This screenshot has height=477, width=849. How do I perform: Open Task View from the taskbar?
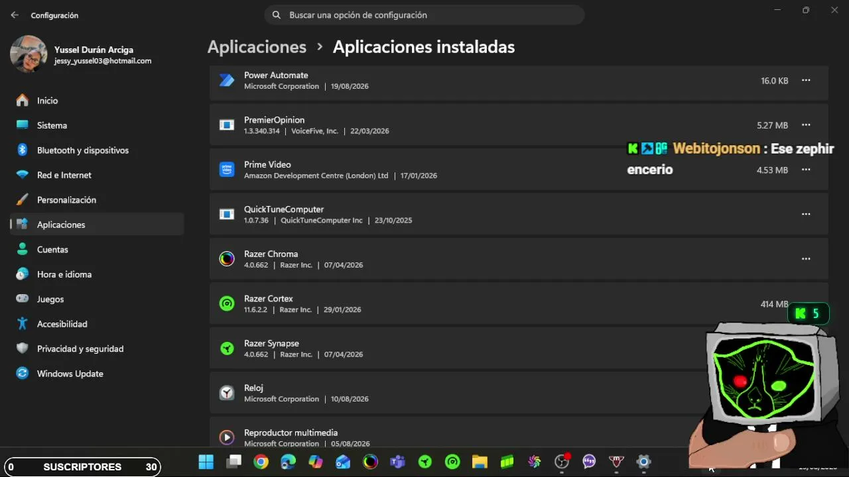click(233, 462)
